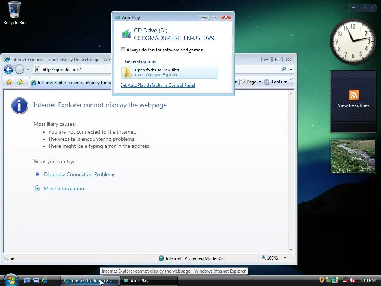This screenshot has width=381, height=286.
Task: Click the analog clock gadget
Action: click(353, 42)
